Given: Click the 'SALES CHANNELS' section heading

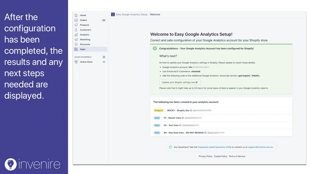Looking at the screenshot, I should point(83,57).
